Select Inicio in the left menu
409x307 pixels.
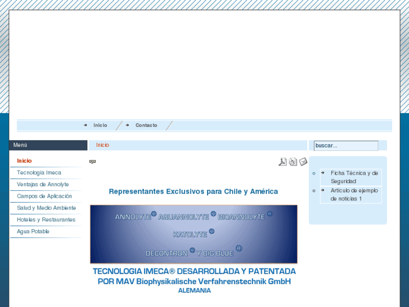24,161
